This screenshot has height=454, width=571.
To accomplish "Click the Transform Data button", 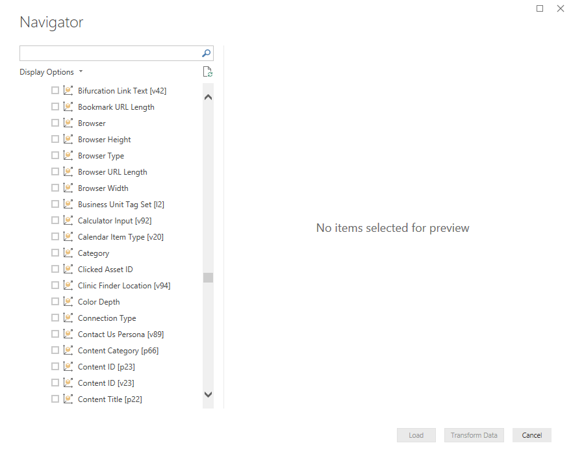I will point(474,435).
